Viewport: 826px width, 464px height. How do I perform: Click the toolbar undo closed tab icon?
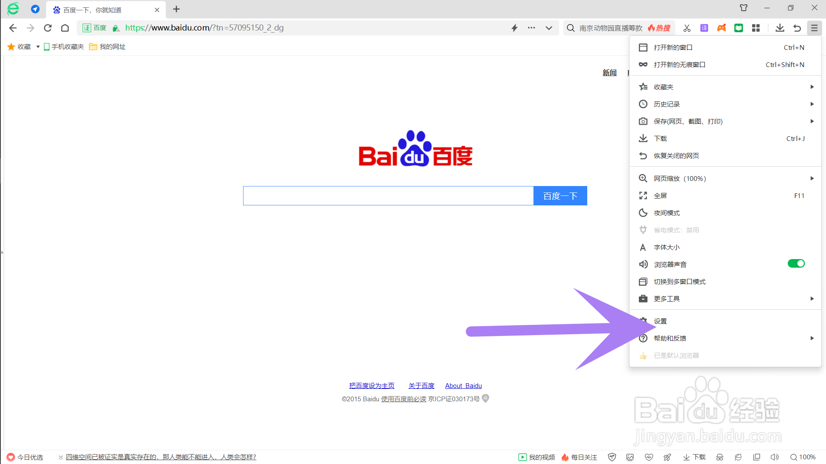(x=797, y=28)
